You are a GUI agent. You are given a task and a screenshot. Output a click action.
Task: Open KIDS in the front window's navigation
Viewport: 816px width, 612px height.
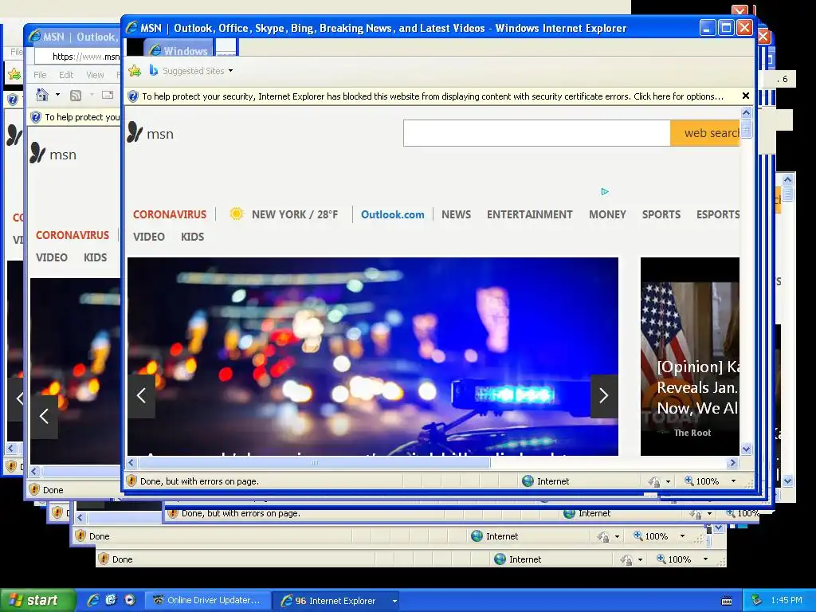tap(192, 237)
